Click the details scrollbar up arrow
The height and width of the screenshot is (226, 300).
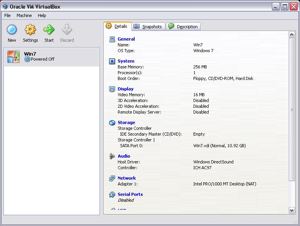point(292,35)
